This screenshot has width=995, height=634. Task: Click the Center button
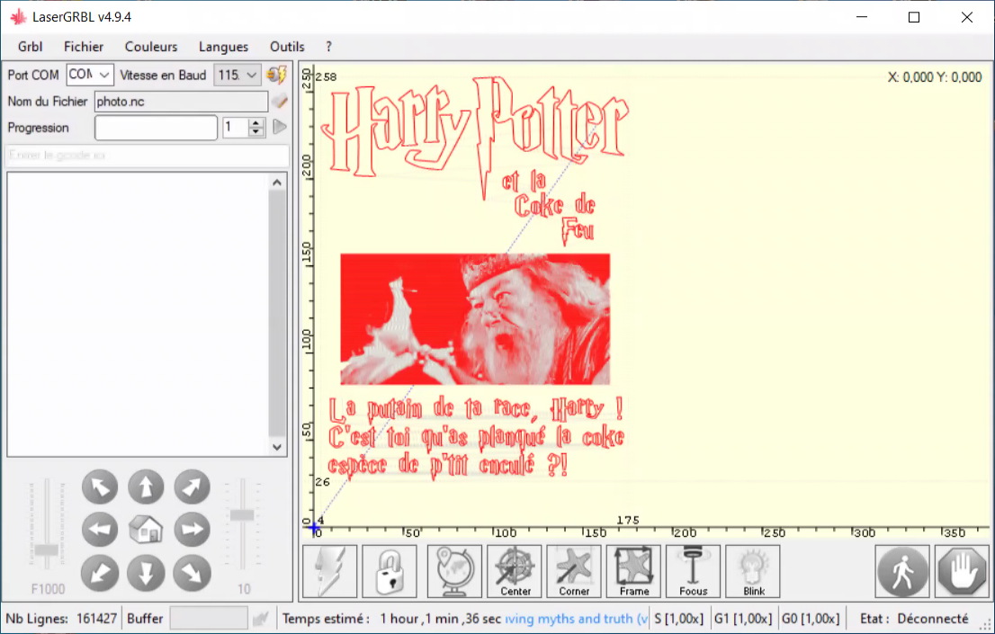515,571
